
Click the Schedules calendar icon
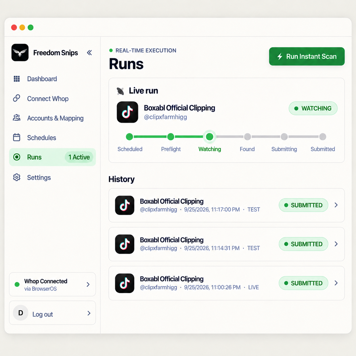[17, 137]
